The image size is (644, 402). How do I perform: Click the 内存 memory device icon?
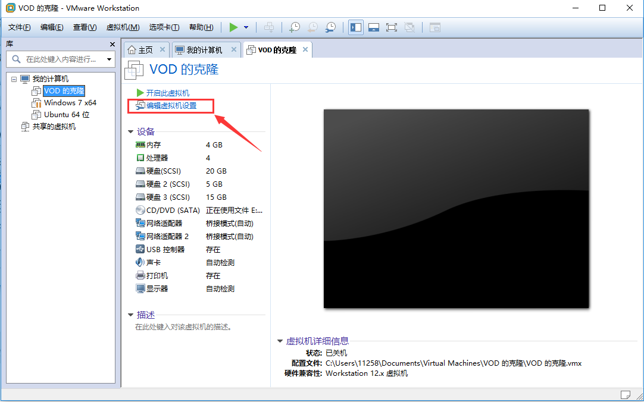(140, 145)
